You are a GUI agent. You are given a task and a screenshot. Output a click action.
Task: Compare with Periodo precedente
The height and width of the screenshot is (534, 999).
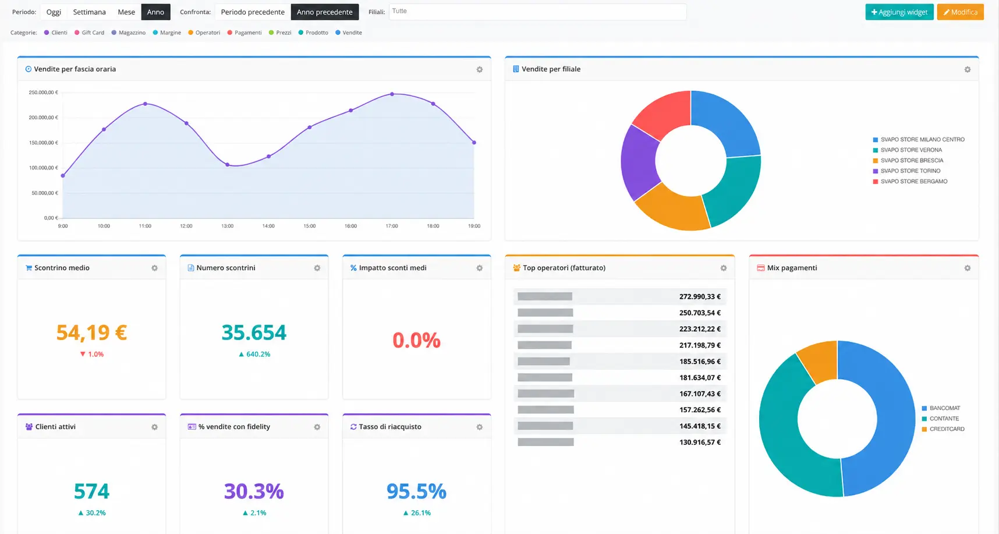253,12
